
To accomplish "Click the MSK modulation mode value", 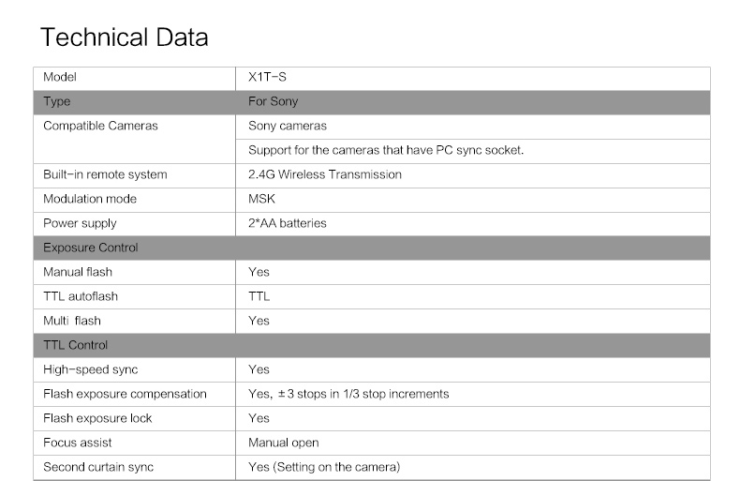I will 261,199.
